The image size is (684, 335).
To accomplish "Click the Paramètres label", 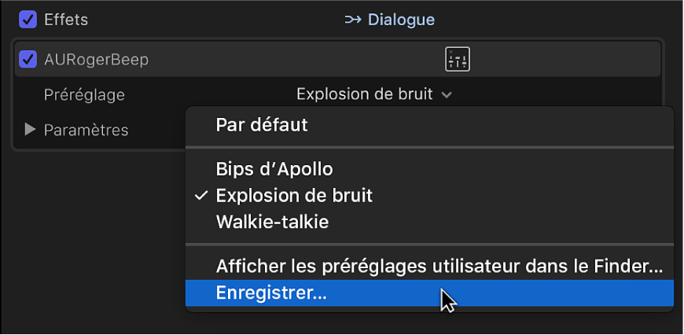I will [86, 130].
